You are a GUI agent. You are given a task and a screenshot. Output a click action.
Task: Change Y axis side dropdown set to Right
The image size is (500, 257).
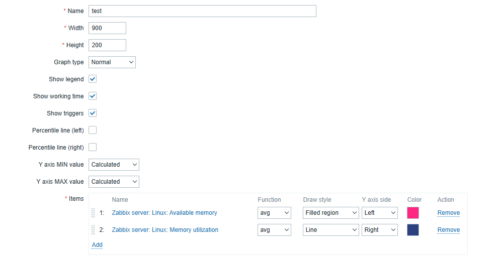click(379, 230)
